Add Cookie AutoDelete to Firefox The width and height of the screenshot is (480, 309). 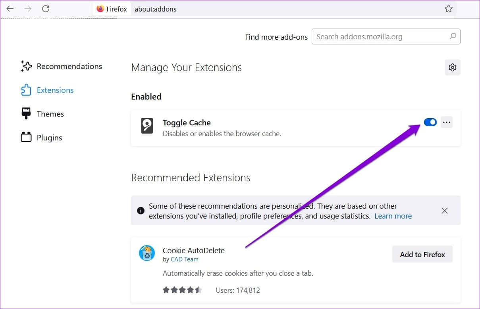pos(422,255)
